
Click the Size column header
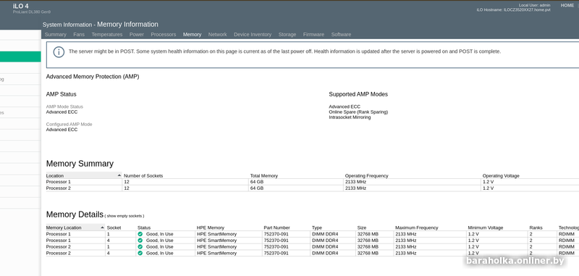tap(362, 227)
